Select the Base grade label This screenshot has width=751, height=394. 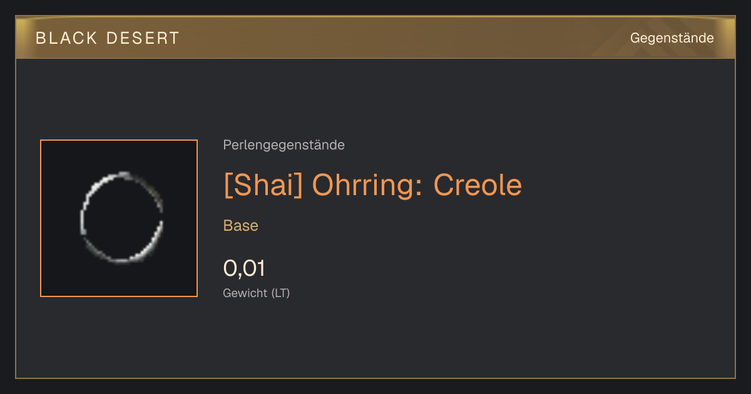[241, 226]
